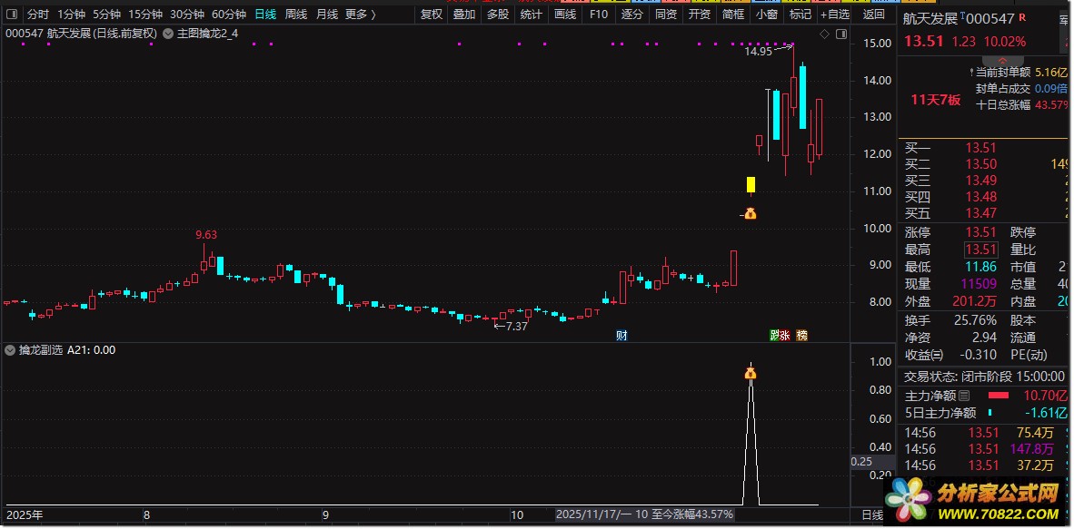Select the 15分钟 period
This screenshot has width=1074, height=529.
145,14
